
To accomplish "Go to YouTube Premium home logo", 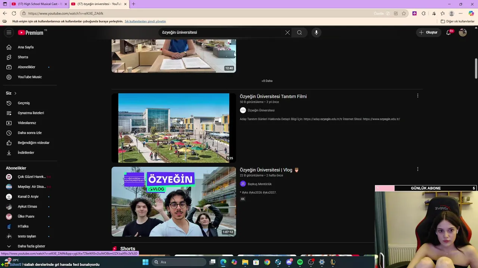I will (x=31, y=32).
